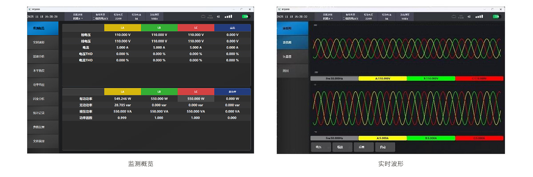The height and width of the screenshot is (177, 533).
Task: Open 监测概览 tab in left window sidebar
Action: (x=43, y=28)
